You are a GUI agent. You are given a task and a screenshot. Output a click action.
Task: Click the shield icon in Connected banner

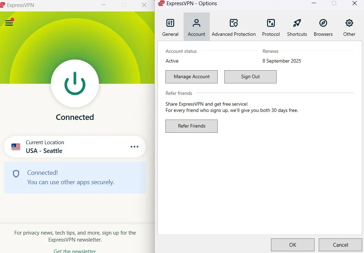point(16,174)
